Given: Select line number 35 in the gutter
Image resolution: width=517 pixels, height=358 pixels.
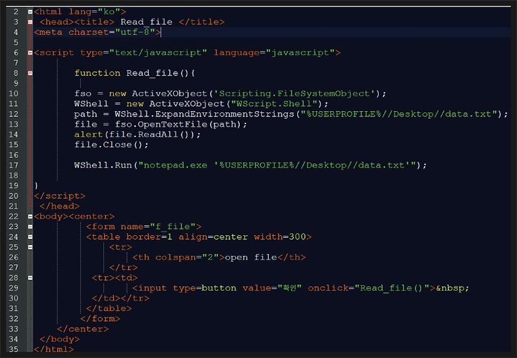Looking at the screenshot, I should tap(14, 349).
